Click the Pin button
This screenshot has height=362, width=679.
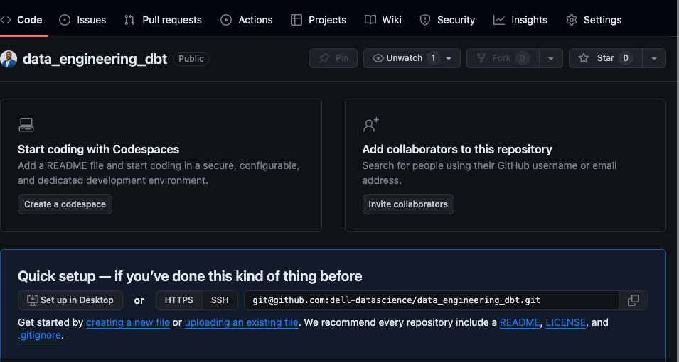[333, 58]
